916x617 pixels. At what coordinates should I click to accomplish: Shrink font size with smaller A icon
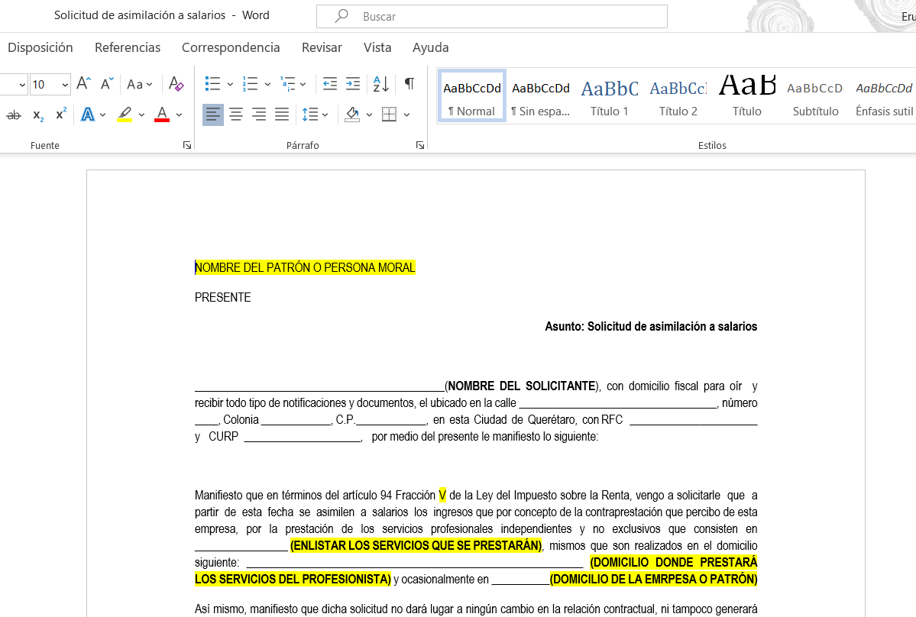point(106,84)
